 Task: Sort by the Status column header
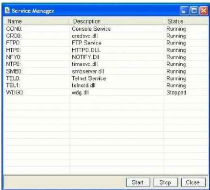pyautogui.click(x=186, y=21)
